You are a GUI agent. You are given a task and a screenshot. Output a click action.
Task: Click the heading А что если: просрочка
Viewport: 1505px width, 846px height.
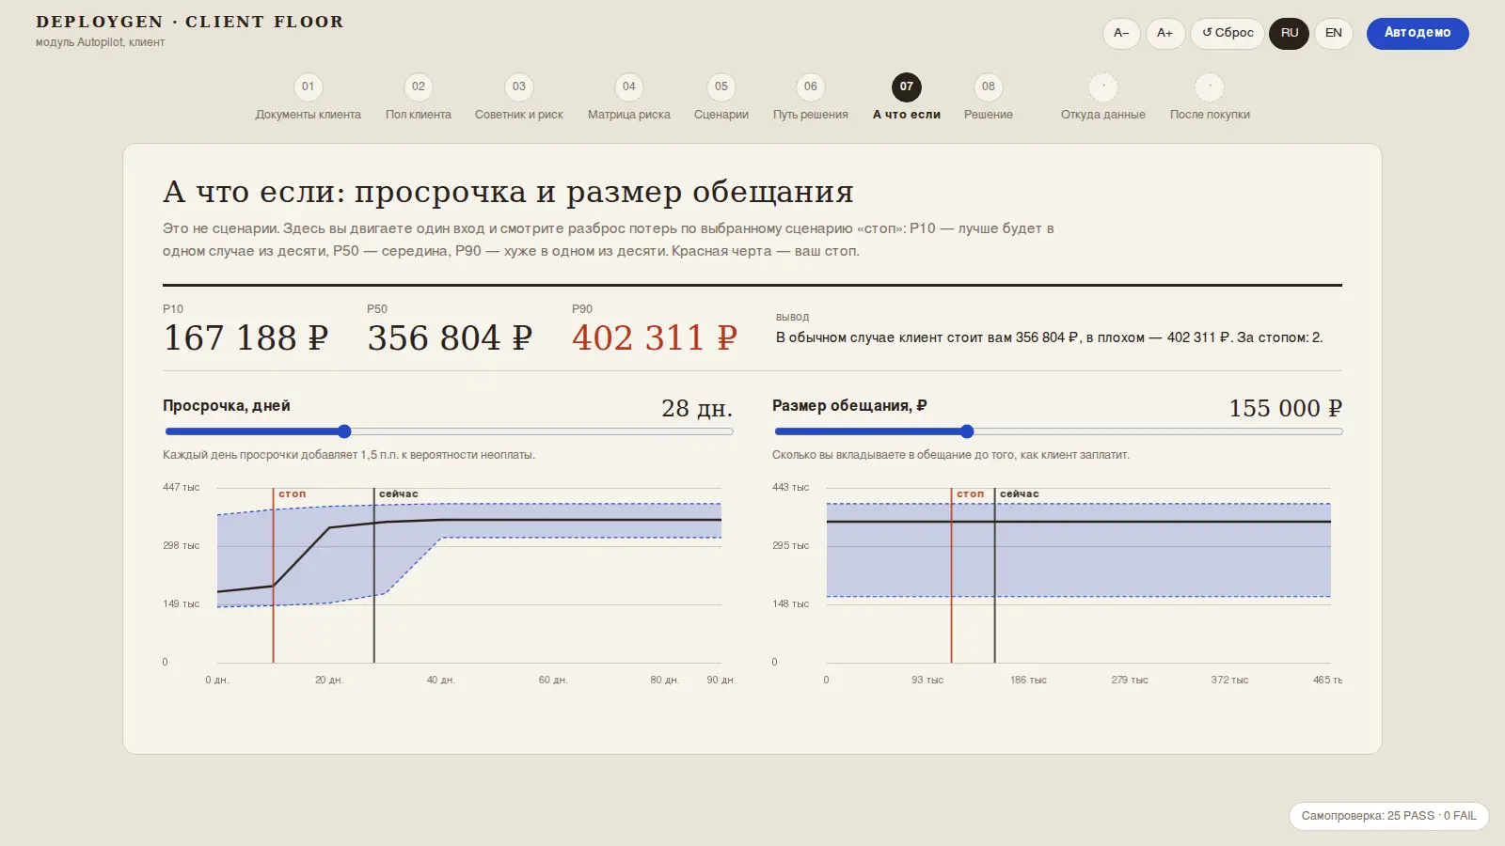(508, 192)
